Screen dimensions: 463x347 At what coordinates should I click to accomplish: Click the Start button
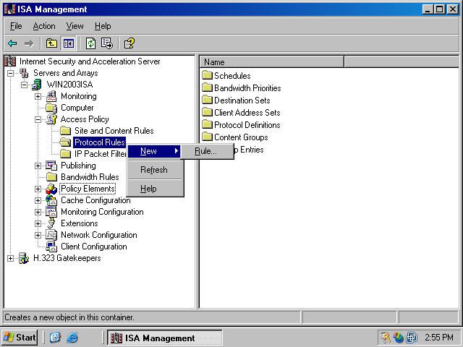tap(20, 338)
